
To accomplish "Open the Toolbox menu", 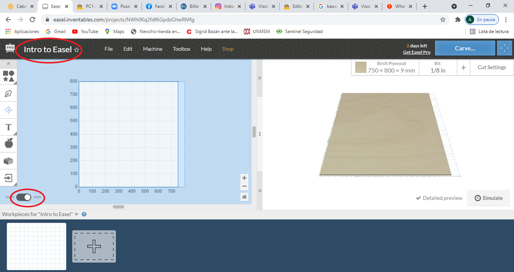I will click(182, 49).
